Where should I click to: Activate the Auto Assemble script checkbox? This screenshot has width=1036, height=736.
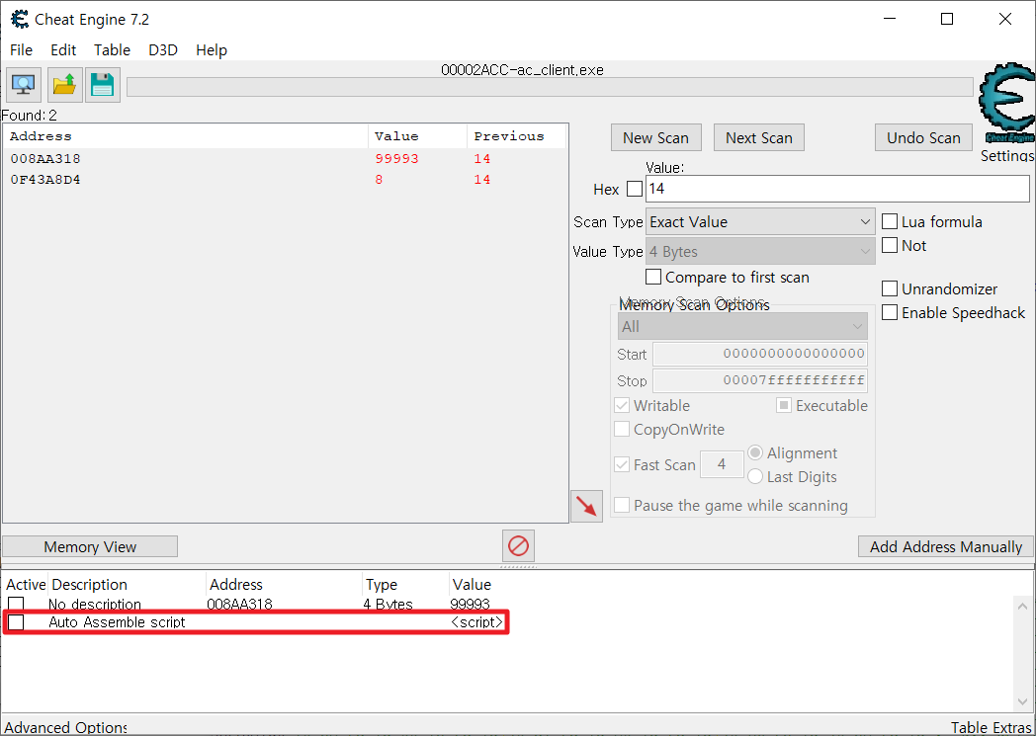click(16, 621)
